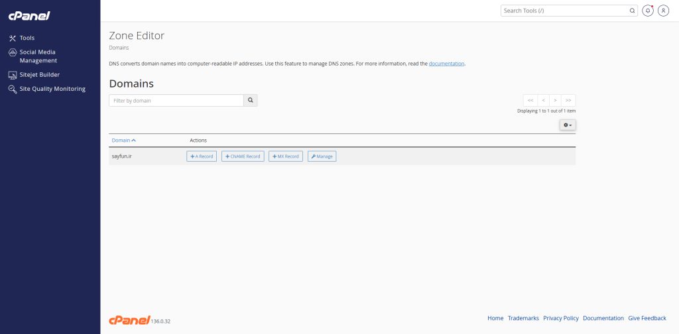Go to previous page with < button
Image resolution: width=679 pixels, height=334 pixels.
[544, 100]
